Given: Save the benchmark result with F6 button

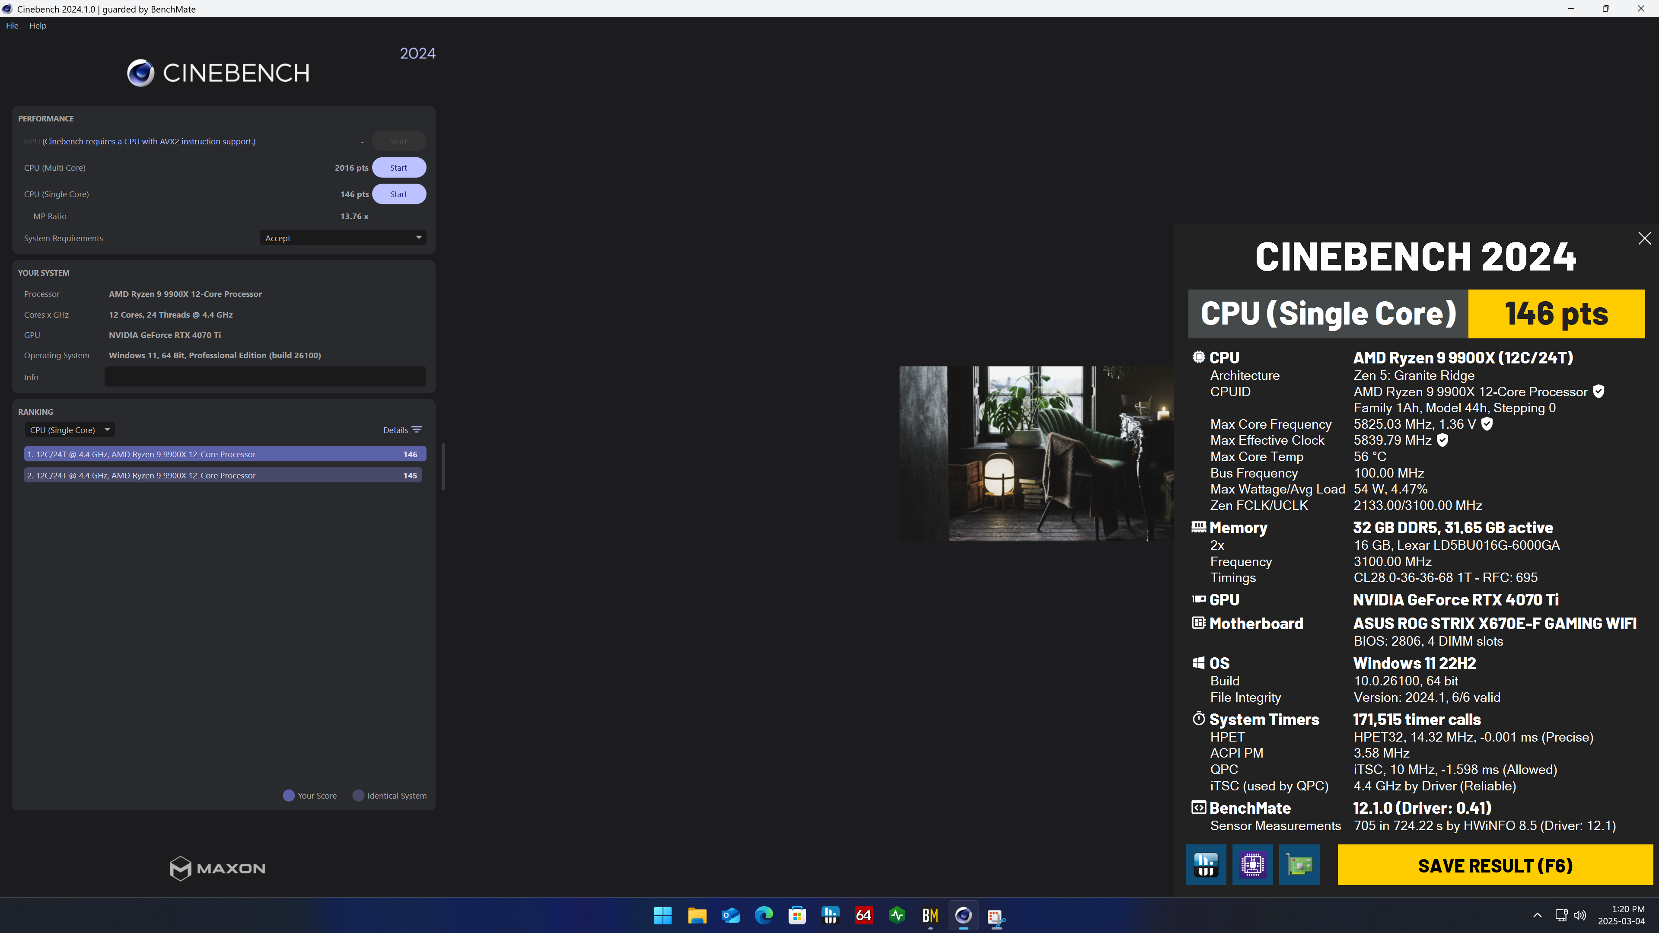Looking at the screenshot, I should pyautogui.click(x=1495, y=865).
